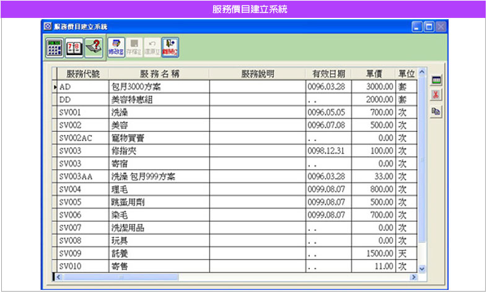Click the 離開 (exit) toolbar button
The height and width of the screenshot is (293, 487).
tap(170, 47)
